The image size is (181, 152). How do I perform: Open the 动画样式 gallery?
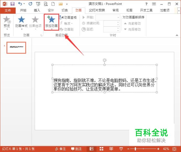[21, 23]
